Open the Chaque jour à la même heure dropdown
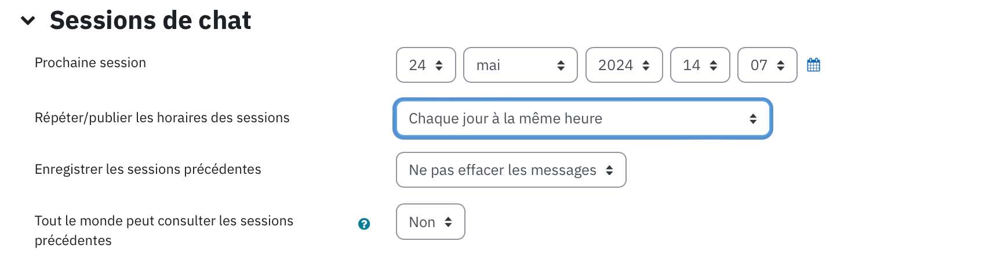The width and height of the screenshot is (1004, 270). (x=583, y=118)
